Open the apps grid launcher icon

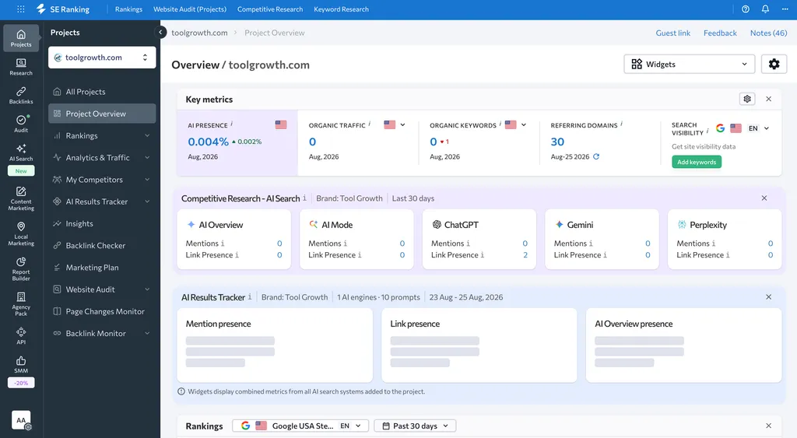pos(21,9)
